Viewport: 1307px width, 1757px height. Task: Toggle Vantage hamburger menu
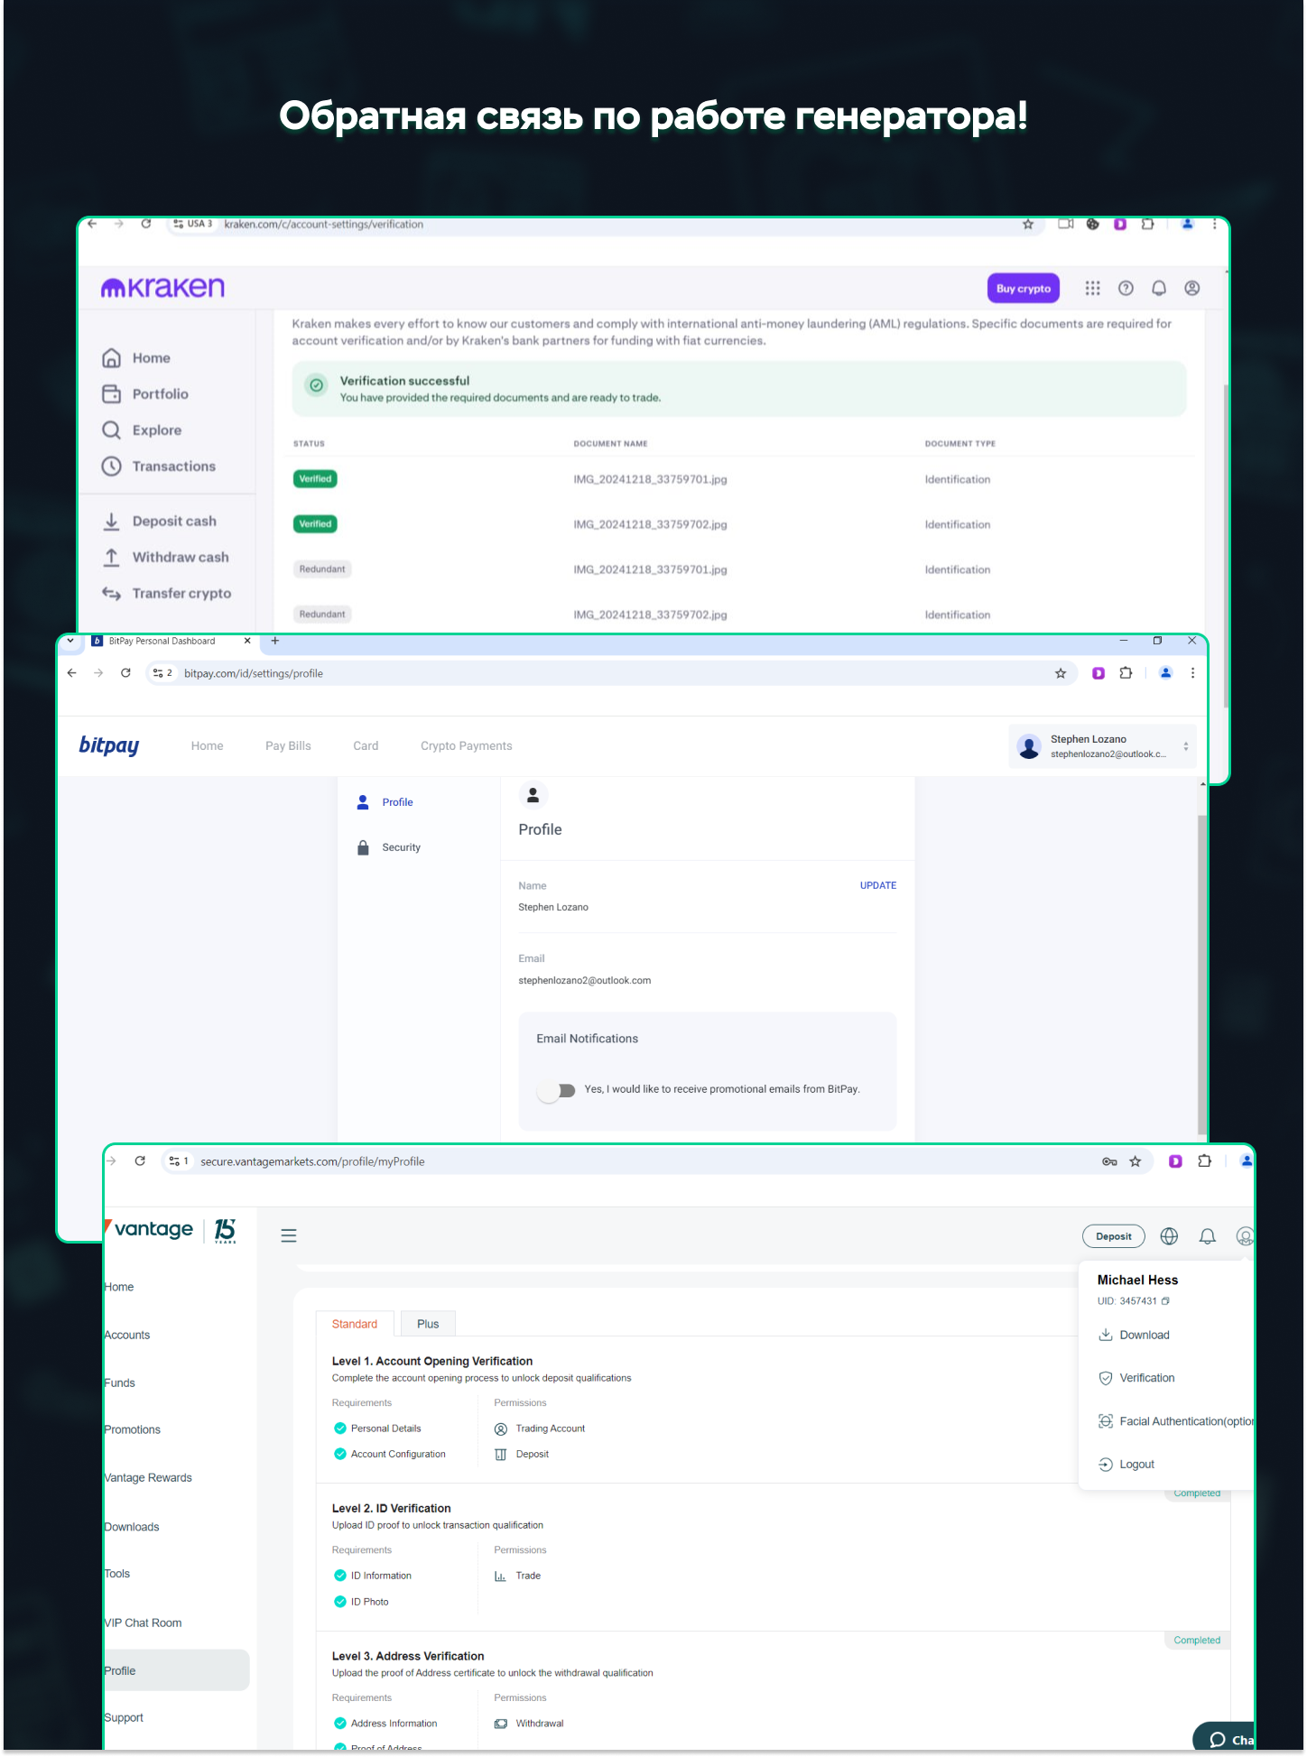tap(289, 1236)
